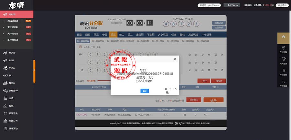The width and height of the screenshot is (291, 140).
Task: Choose the 后三组六复式 sub-mode
Action: pos(173,41)
